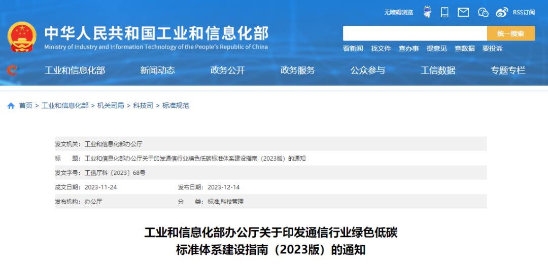
Task: Click the email envelope icon
Action: coord(463,12)
